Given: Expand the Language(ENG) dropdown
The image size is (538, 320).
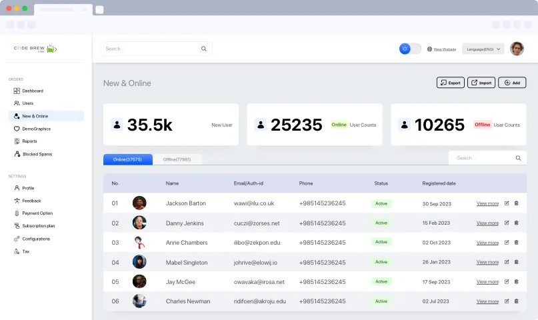Looking at the screenshot, I should pyautogui.click(x=483, y=49).
